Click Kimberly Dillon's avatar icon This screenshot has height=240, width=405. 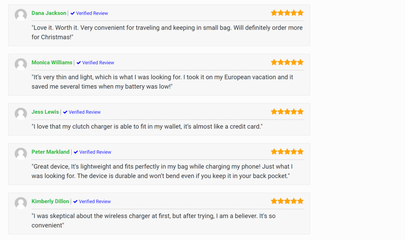pos(21,203)
